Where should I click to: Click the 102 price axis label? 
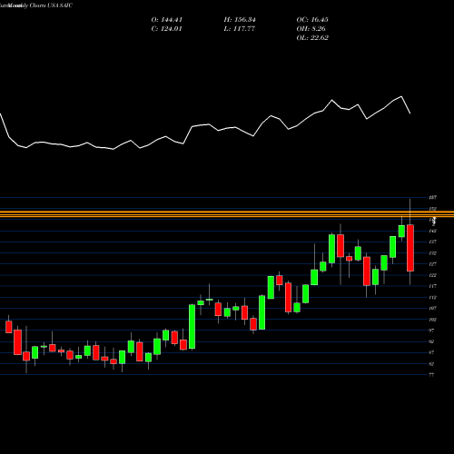point(433,320)
